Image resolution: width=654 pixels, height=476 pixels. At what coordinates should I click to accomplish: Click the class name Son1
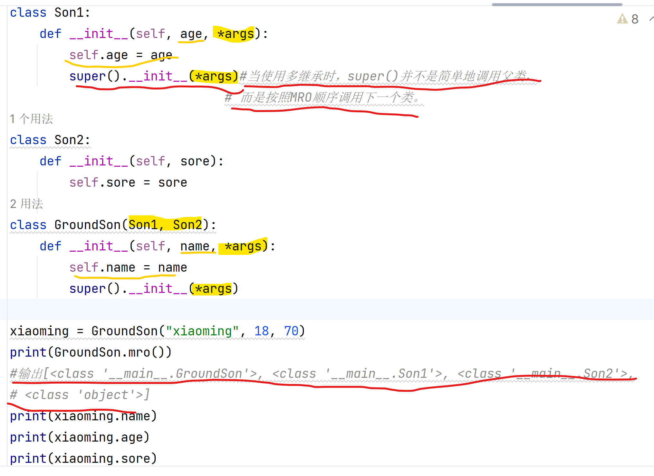point(69,13)
